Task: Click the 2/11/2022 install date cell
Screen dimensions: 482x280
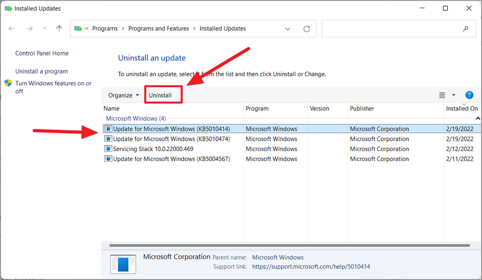Action: (460, 159)
